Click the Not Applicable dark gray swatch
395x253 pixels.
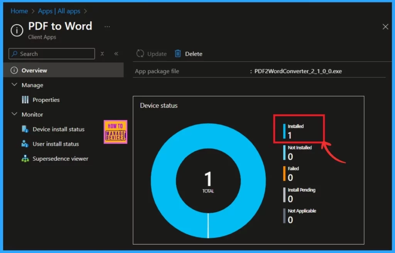click(284, 216)
